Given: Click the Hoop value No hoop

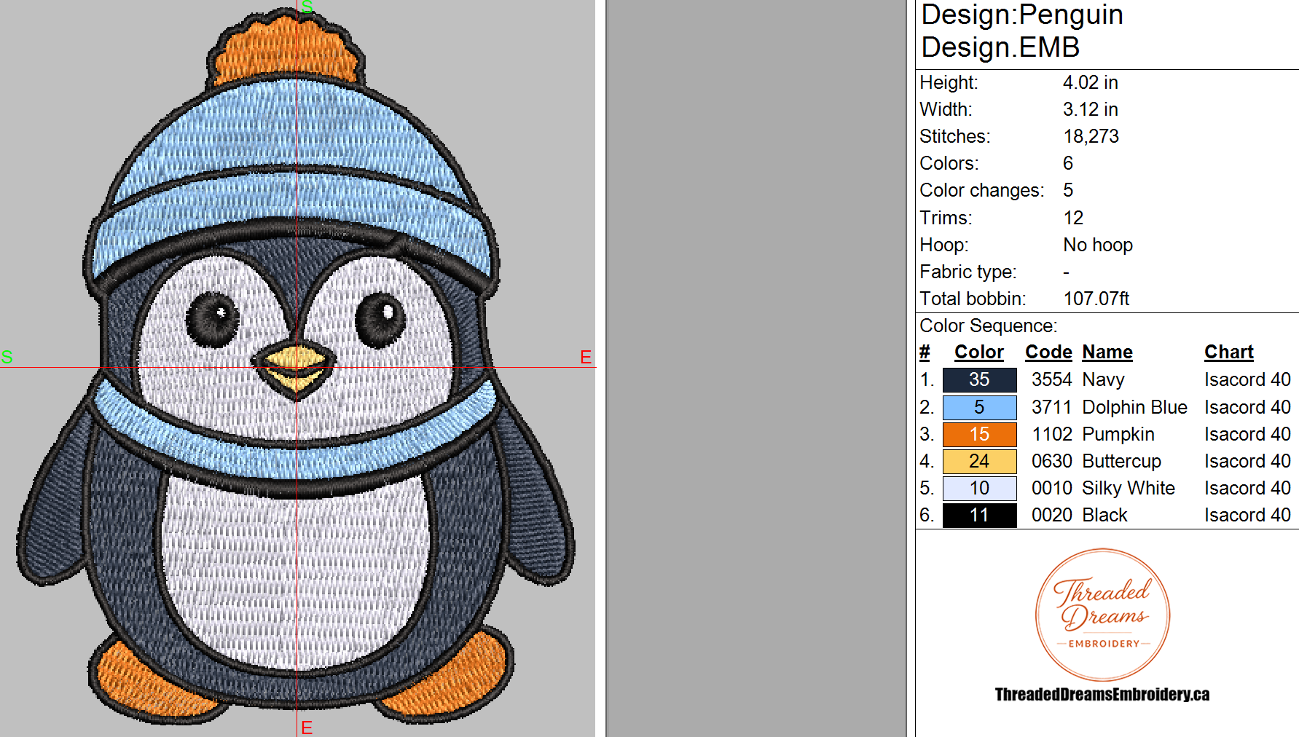Looking at the screenshot, I should (1098, 245).
